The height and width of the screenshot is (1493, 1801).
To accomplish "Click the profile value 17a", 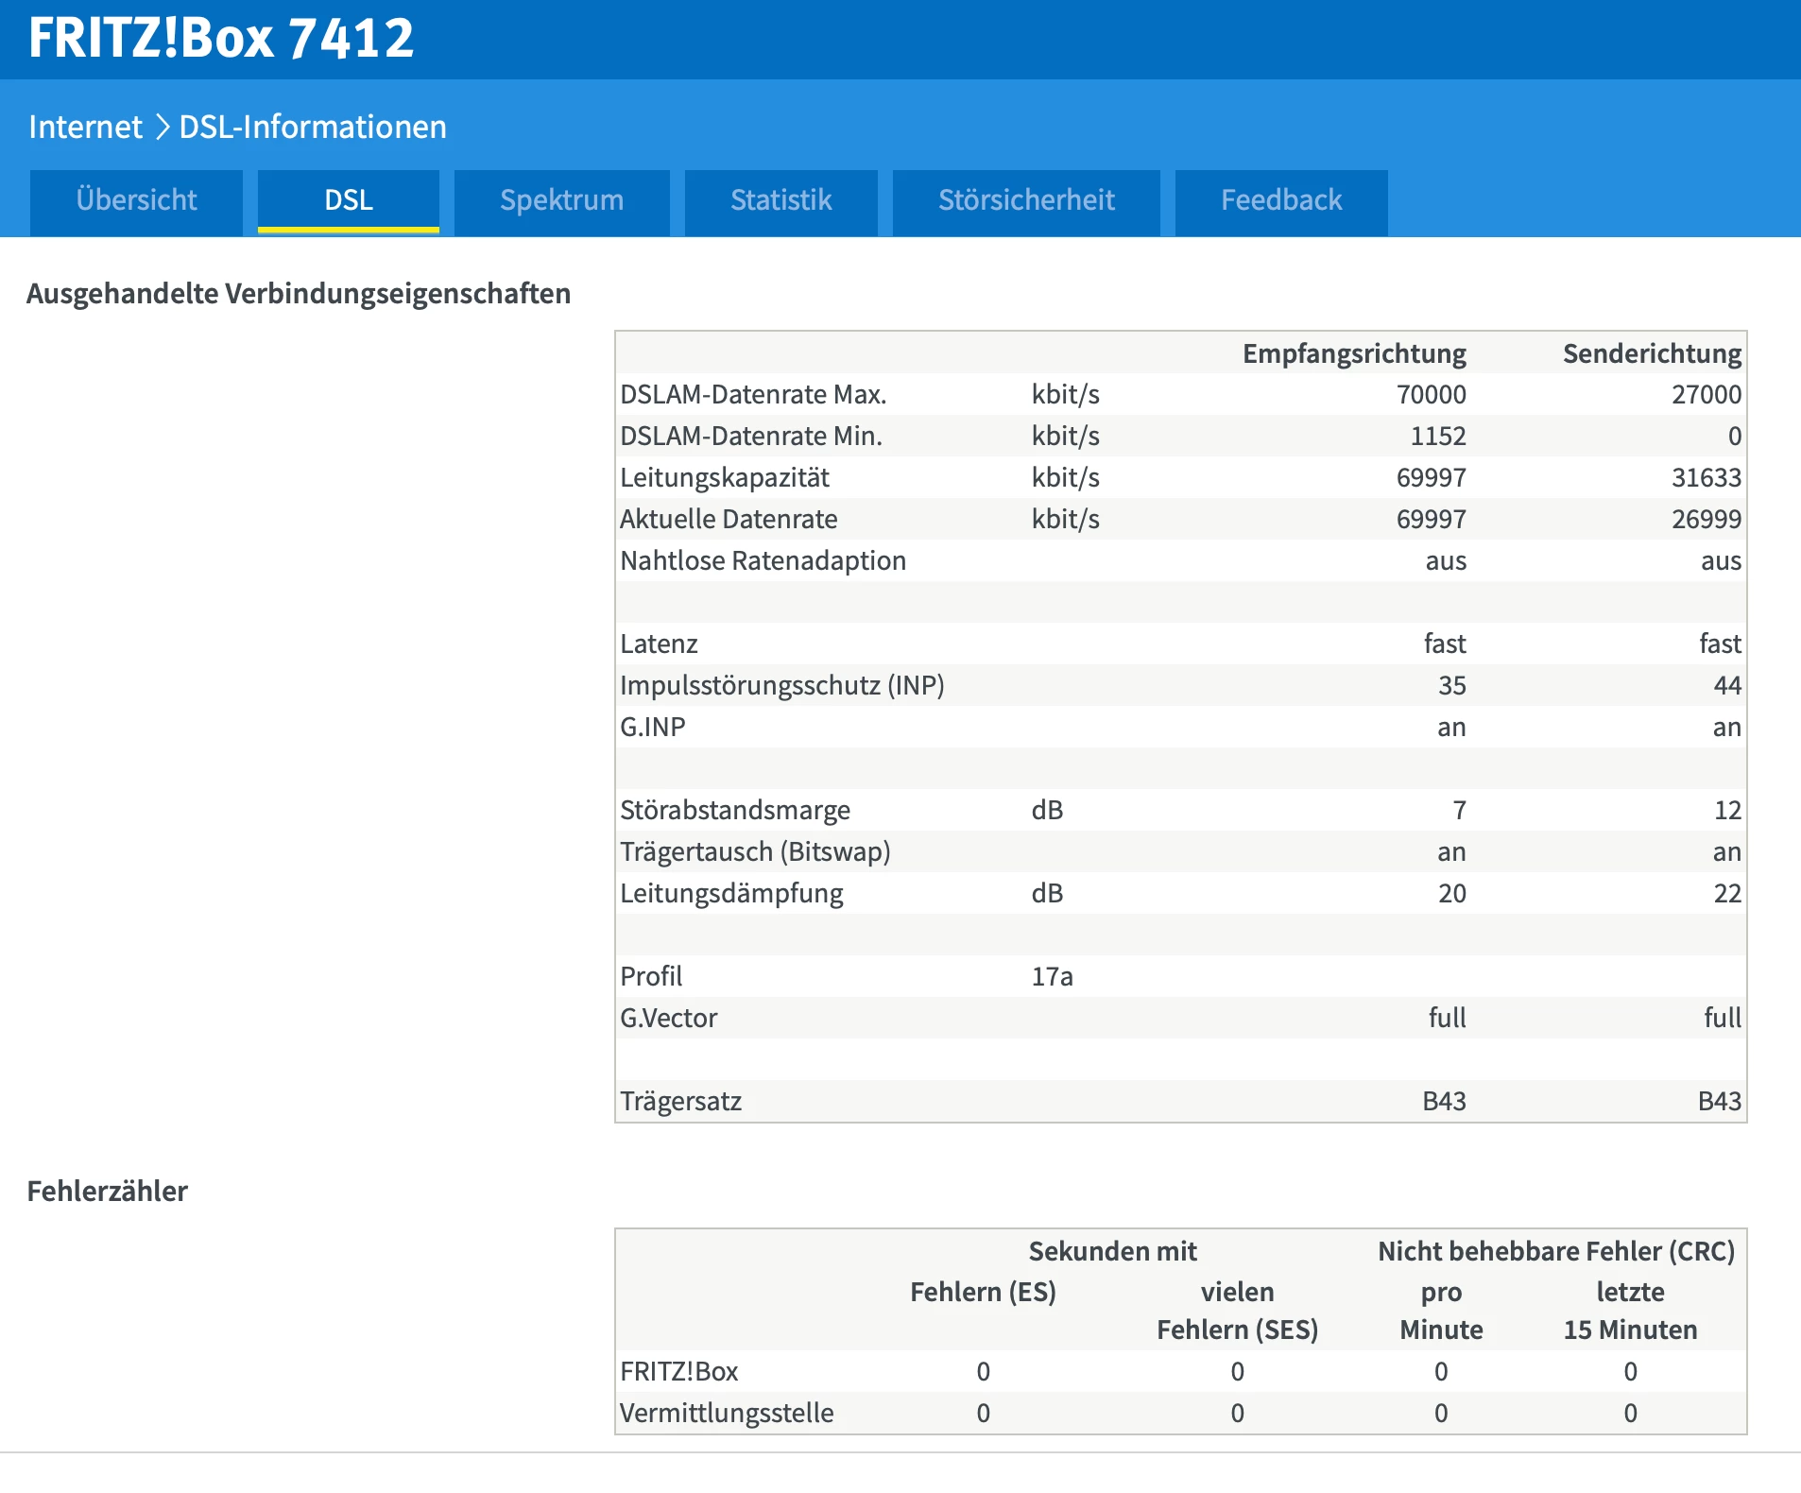I will (x=1053, y=976).
